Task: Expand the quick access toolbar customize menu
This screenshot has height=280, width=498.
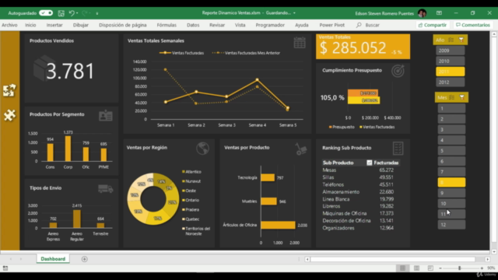Action: pyautogui.click(x=96, y=13)
